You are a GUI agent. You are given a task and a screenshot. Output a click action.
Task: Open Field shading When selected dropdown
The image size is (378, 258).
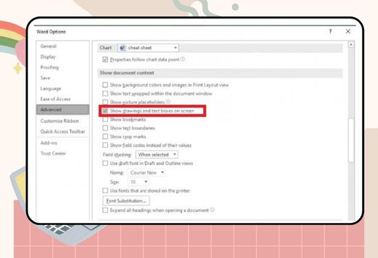tap(157, 155)
